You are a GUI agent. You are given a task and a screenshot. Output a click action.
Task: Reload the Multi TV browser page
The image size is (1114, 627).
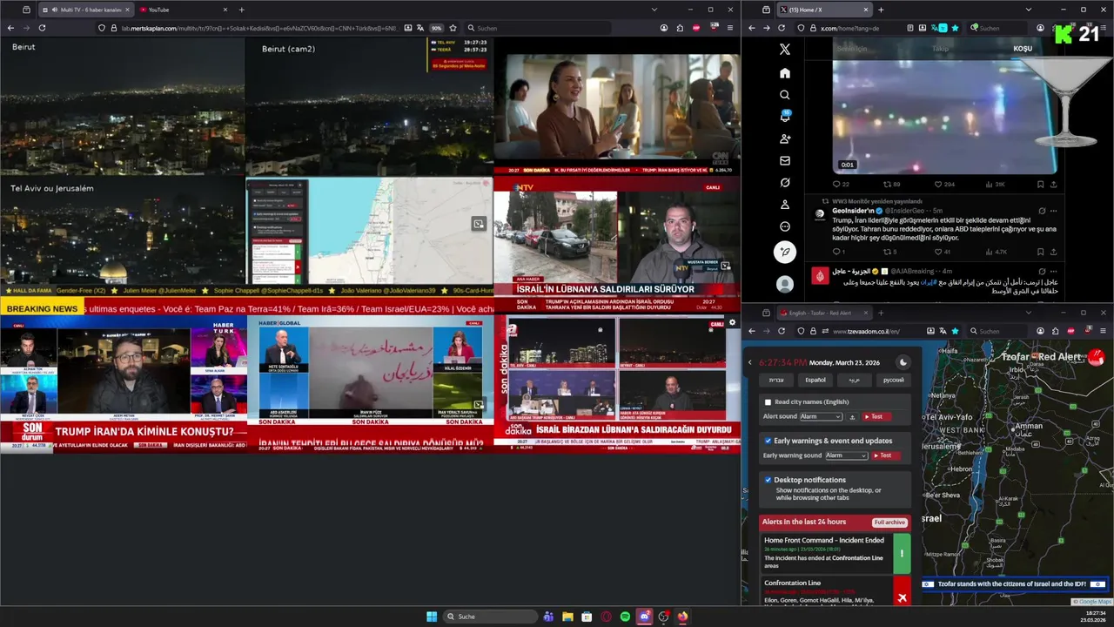(x=42, y=28)
